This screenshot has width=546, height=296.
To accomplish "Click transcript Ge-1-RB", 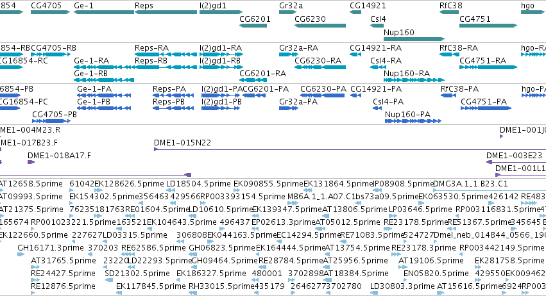I will point(104,80).
